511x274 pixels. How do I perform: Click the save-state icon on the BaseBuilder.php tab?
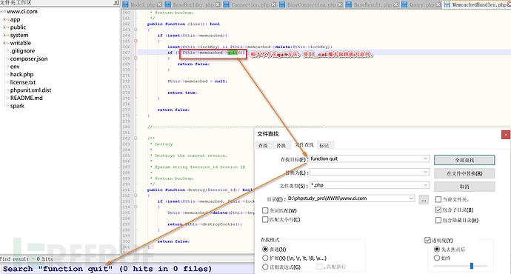pos(168,4)
